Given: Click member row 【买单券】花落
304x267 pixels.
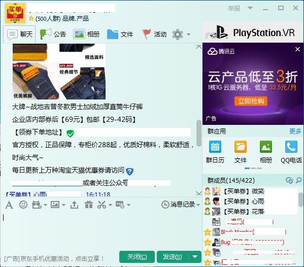Looking at the screenshot, I should click(x=251, y=212).
